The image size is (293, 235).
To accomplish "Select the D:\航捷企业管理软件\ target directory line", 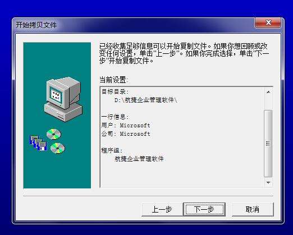I will pos(146,100).
